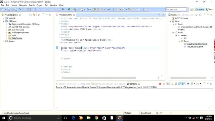Click the Remove Launch X icon in Console
215x121 pixels.
click(164, 84)
